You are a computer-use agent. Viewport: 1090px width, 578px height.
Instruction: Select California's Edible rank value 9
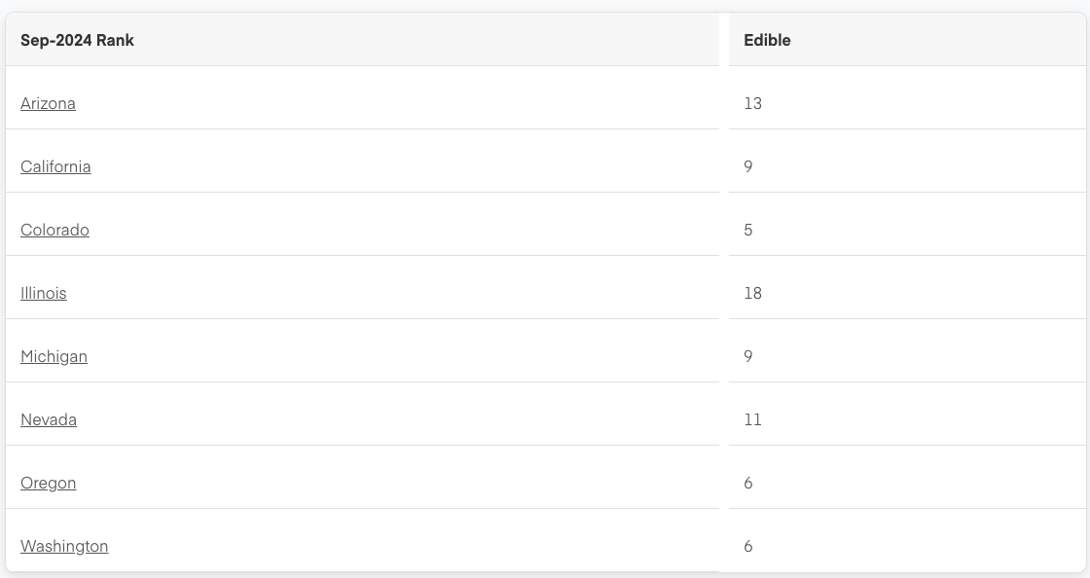(748, 166)
